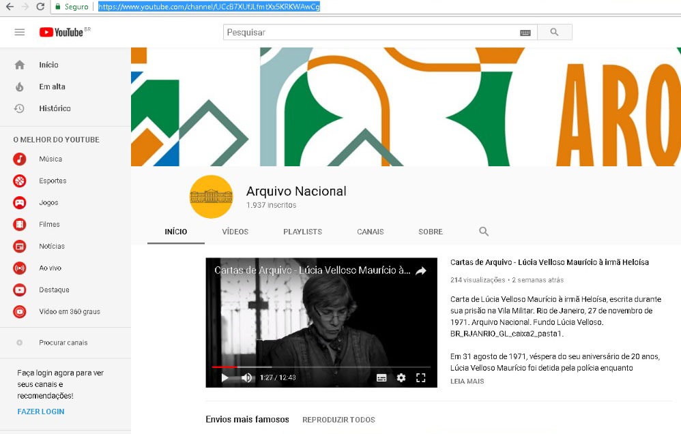Expand description with LEIA MAIS
The height and width of the screenshot is (434, 681).
click(467, 382)
